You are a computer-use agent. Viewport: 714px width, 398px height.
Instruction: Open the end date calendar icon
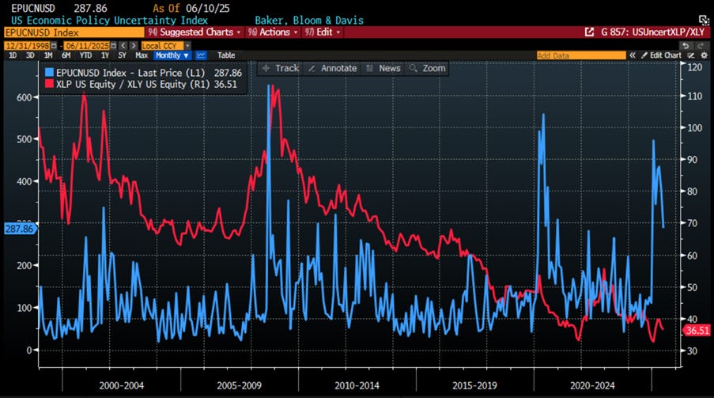tap(113, 46)
